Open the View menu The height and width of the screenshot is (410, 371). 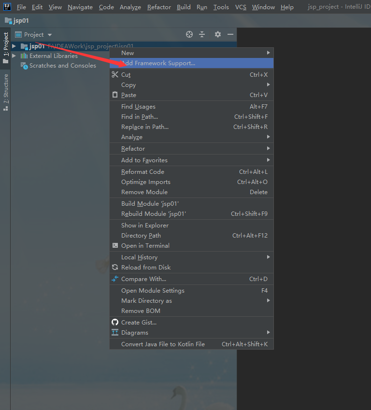[55, 7]
